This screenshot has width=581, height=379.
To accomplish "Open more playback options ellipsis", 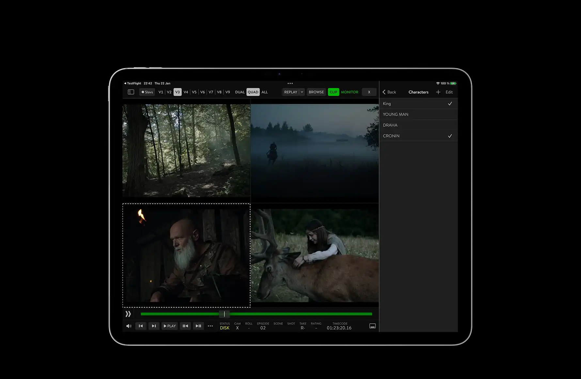I will [210, 326].
